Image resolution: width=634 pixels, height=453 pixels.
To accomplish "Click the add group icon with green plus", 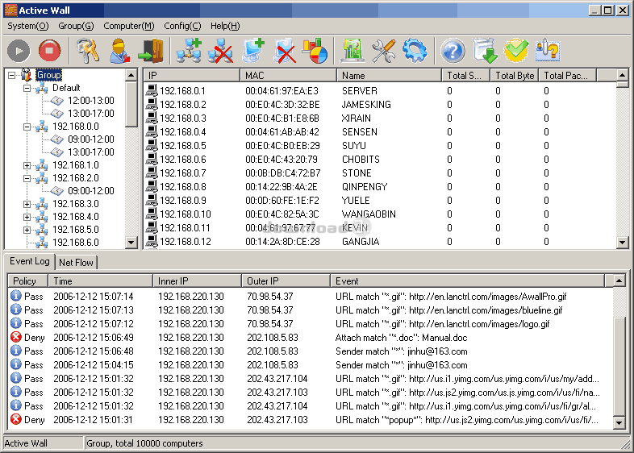I will click(x=189, y=51).
